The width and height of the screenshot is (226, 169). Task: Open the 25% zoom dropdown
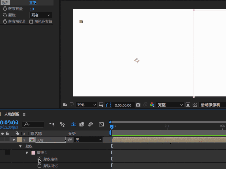click(87, 105)
